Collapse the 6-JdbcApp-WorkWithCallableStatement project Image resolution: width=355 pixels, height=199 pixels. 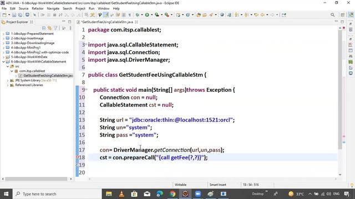point(3,61)
